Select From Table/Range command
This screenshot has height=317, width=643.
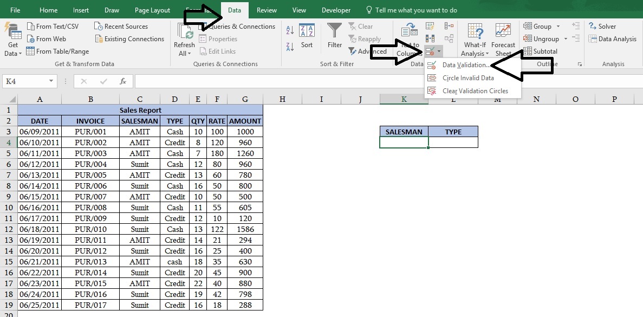pos(57,51)
